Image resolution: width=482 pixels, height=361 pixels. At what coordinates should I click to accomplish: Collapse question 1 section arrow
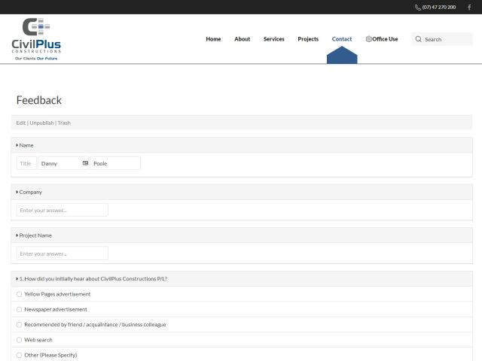[x=17, y=279]
